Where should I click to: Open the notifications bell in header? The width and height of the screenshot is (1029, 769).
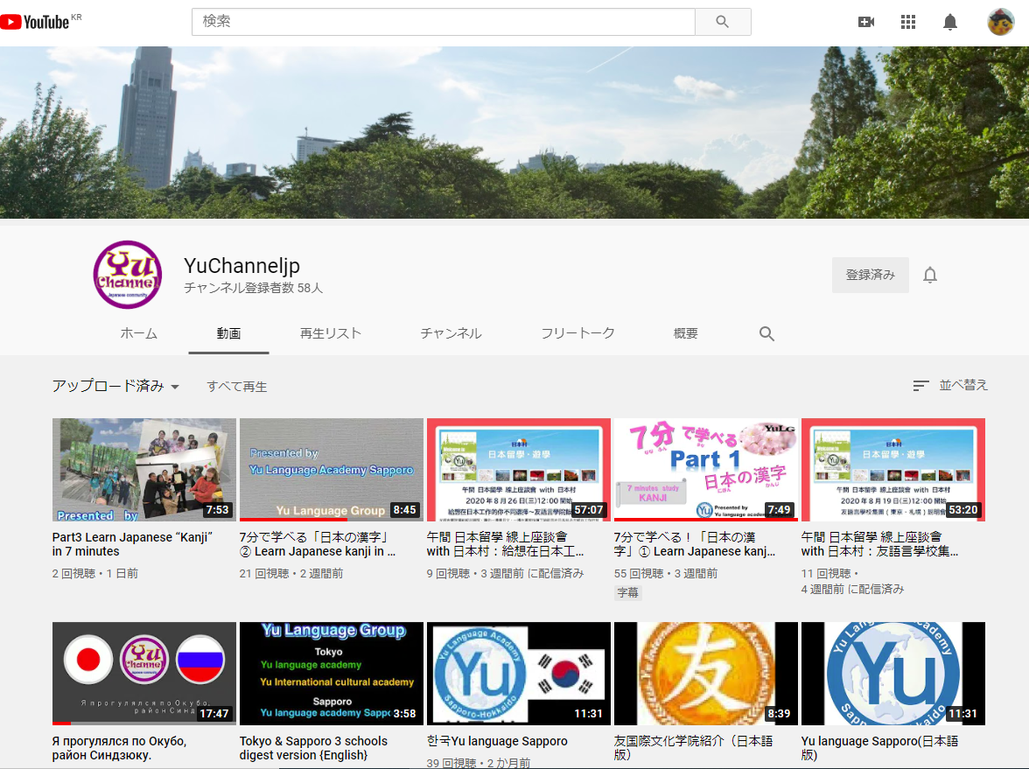click(950, 22)
